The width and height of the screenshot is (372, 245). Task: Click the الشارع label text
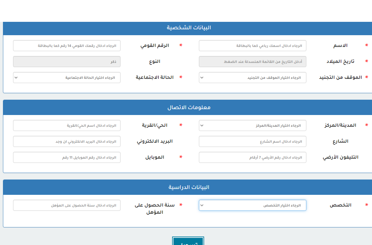340,141
